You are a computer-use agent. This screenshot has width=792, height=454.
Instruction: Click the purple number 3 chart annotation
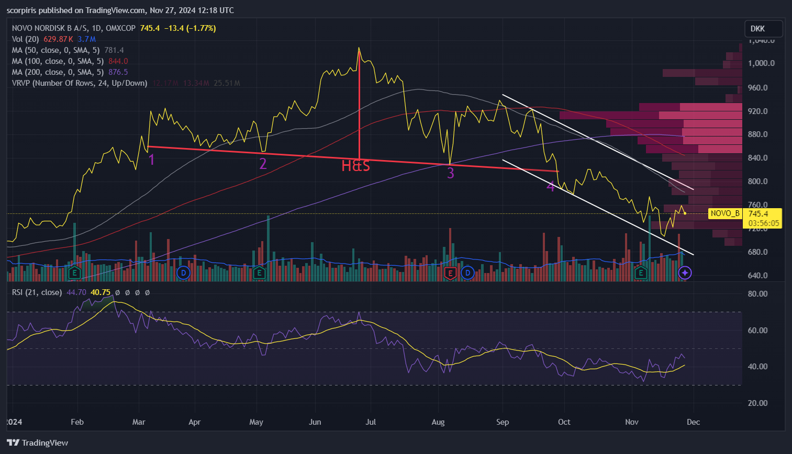click(451, 173)
